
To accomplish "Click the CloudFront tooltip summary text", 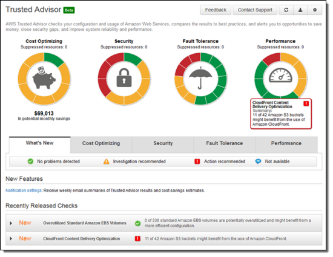I will pos(279,120).
